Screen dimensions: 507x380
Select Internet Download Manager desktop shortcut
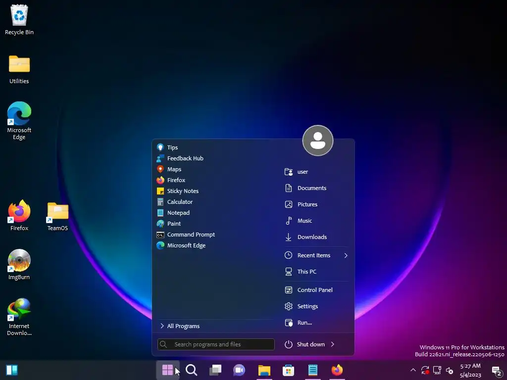19,317
